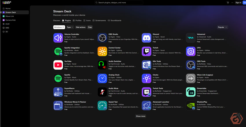Open the Spotify Integration plugin icon
246x127 pixels.
point(58,51)
